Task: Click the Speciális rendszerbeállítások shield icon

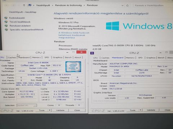Action: pos(6,30)
